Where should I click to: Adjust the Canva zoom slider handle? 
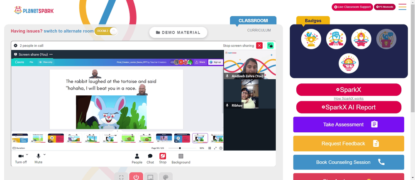click(180, 148)
